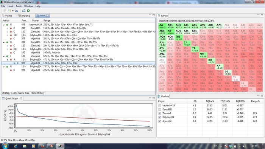Collapse the kashmar419 R 495 tree node

pos(4,25)
